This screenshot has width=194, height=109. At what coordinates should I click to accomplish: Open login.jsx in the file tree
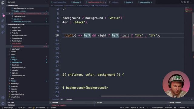click(x=15, y=73)
